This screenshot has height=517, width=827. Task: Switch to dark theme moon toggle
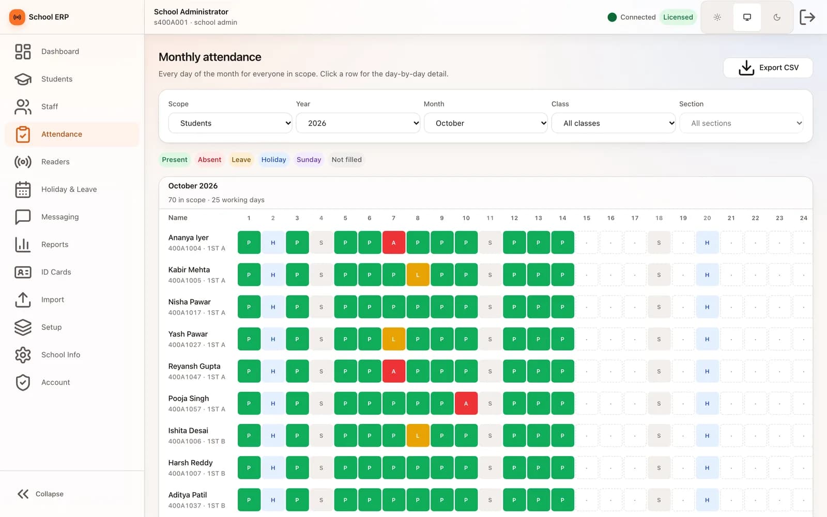click(777, 17)
